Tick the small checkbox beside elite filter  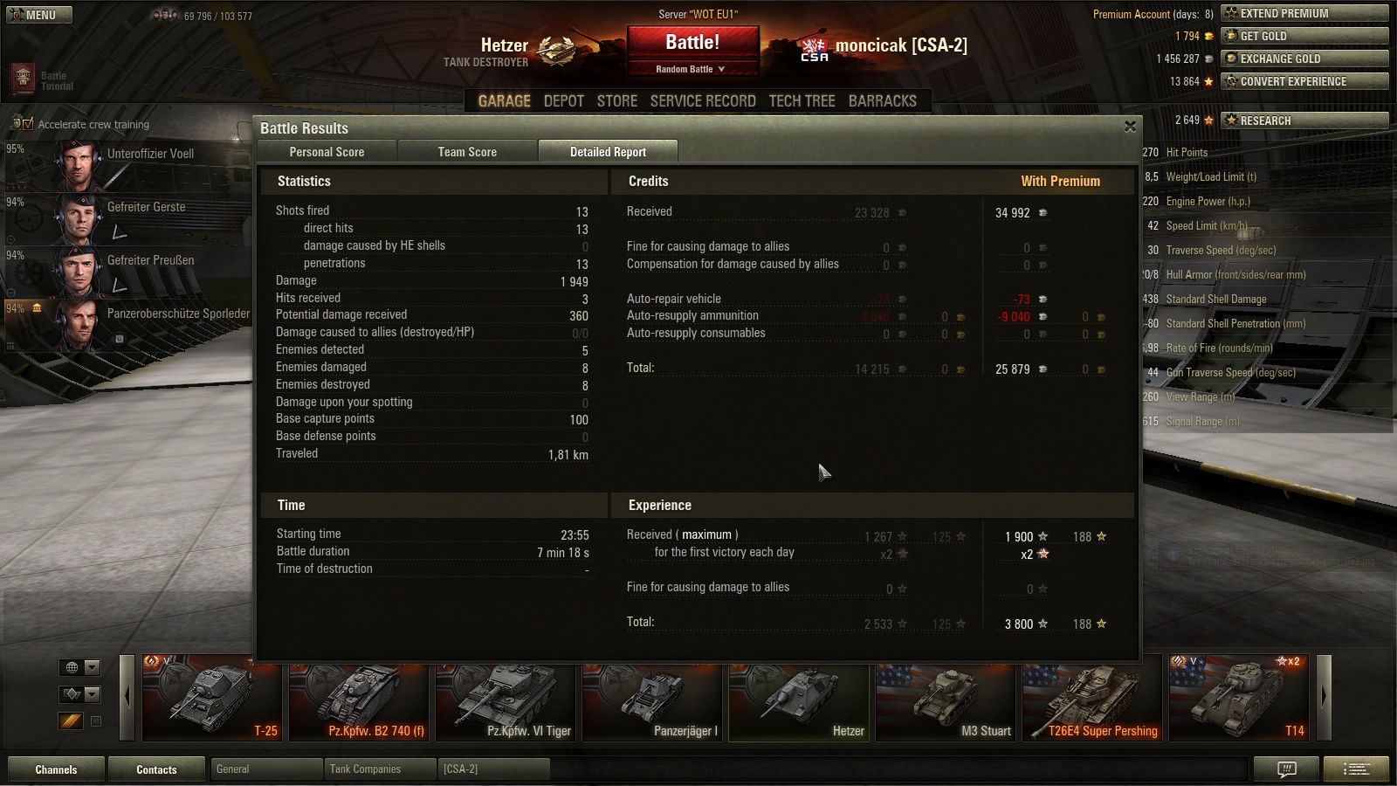tap(96, 721)
